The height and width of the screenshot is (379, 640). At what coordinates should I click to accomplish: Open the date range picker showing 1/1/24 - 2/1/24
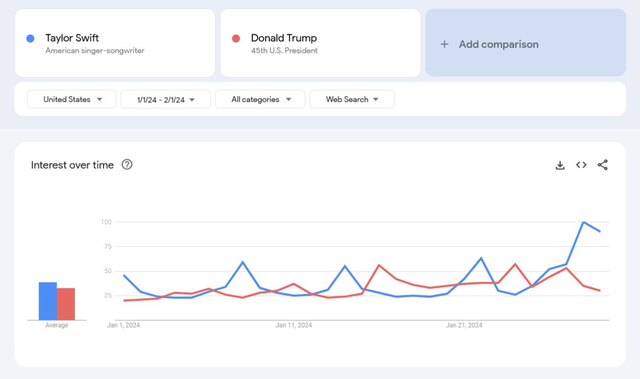click(165, 99)
